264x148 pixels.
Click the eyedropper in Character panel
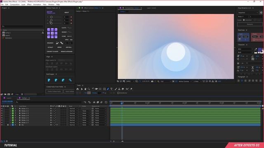click(x=256, y=49)
